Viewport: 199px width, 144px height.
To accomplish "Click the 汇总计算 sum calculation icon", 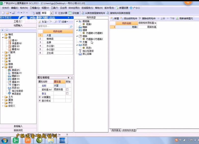I will point(56,13).
